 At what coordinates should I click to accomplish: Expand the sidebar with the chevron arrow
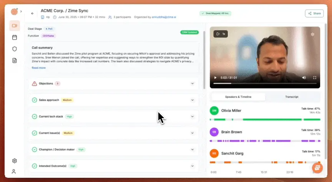21,11
